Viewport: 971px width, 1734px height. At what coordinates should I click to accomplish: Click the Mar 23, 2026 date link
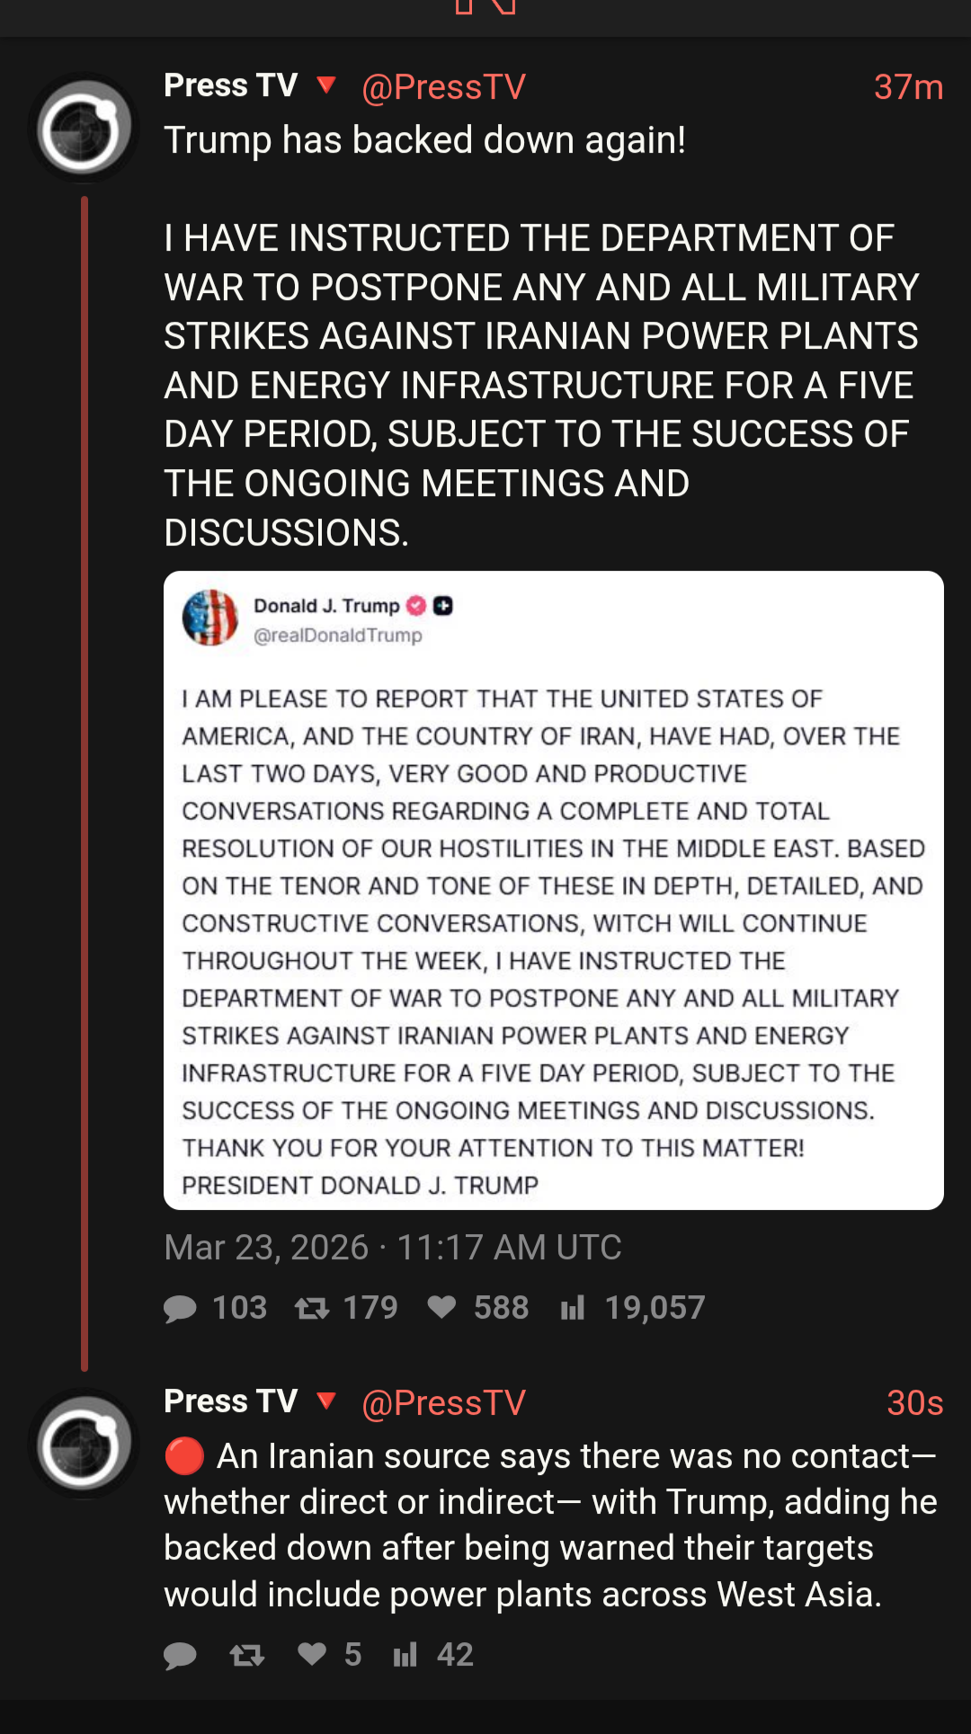[x=392, y=1248]
